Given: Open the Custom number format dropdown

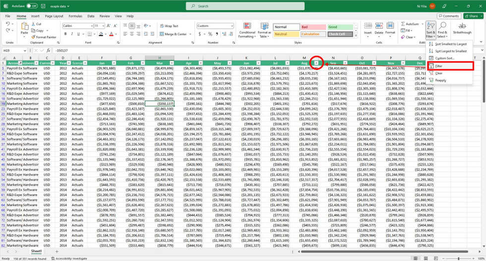Looking at the screenshot, I should tap(232, 26).
